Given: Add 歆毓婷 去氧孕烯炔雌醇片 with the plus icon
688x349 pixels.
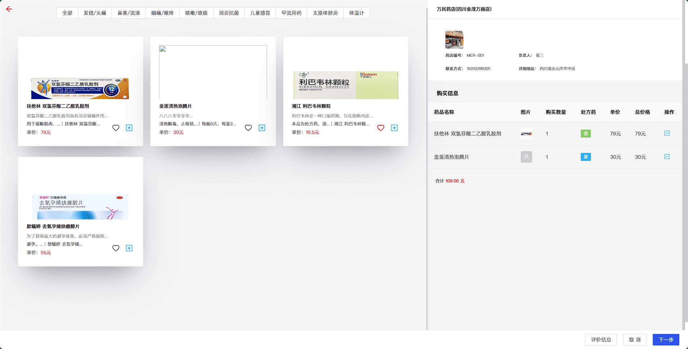Looking at the screenshot, I should [129, 248].
